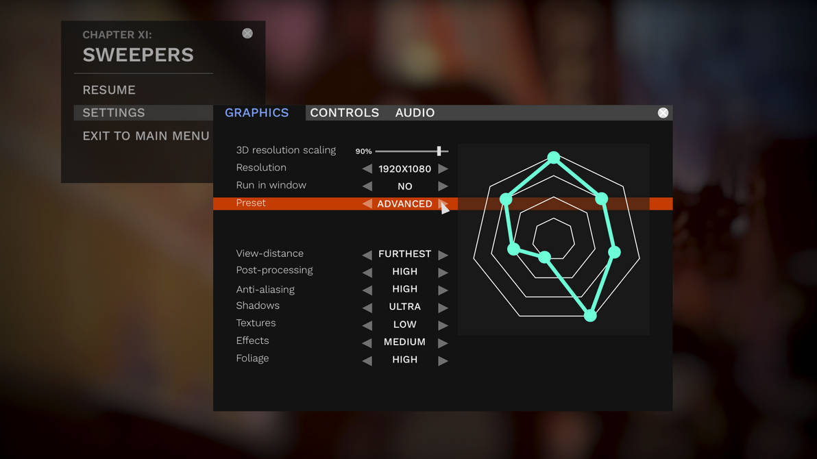Select RESUME in the chapter menu
This screenshot has height=459, width=817.
pos(108,90)
